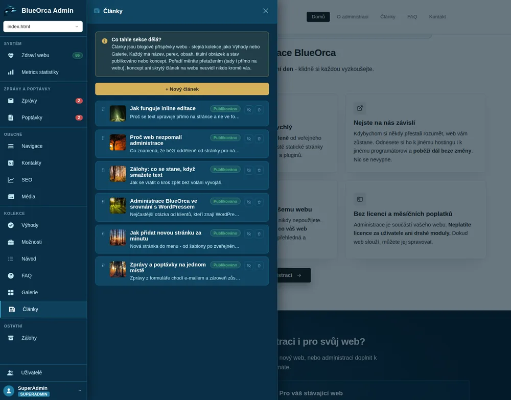Open Zprávy item with 2 badge

tap(43, 101)
